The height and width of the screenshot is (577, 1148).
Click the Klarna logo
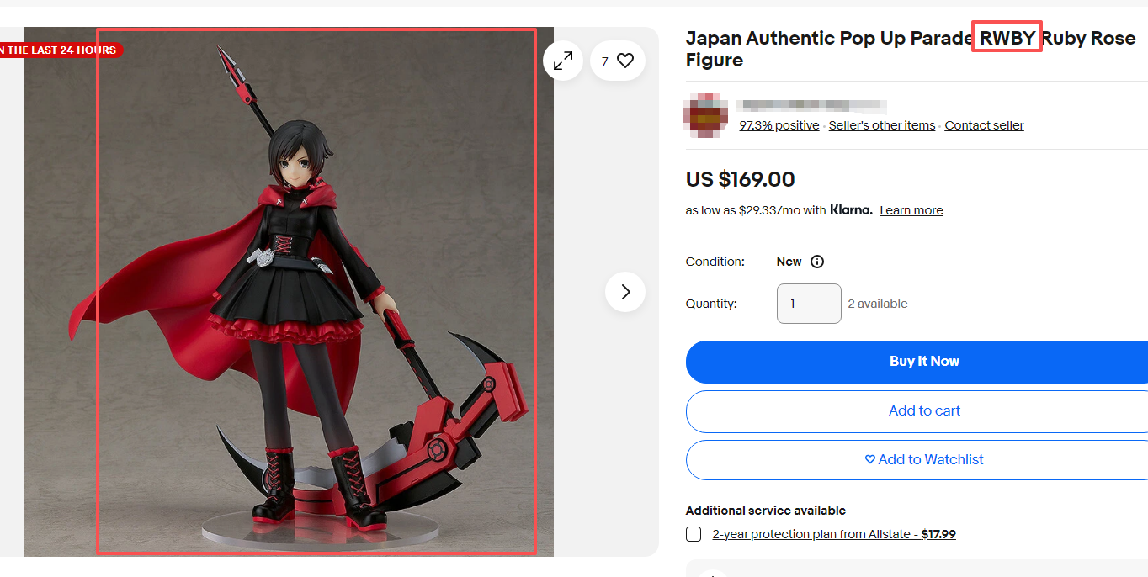851,209
